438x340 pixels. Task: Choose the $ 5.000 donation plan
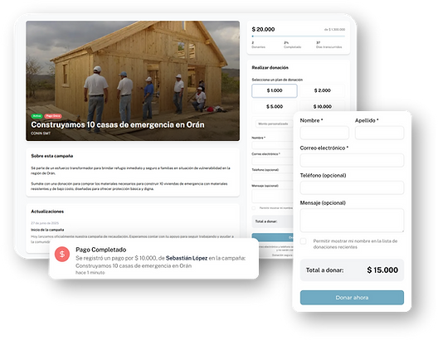pyautogui.click(x=275, y=107)
